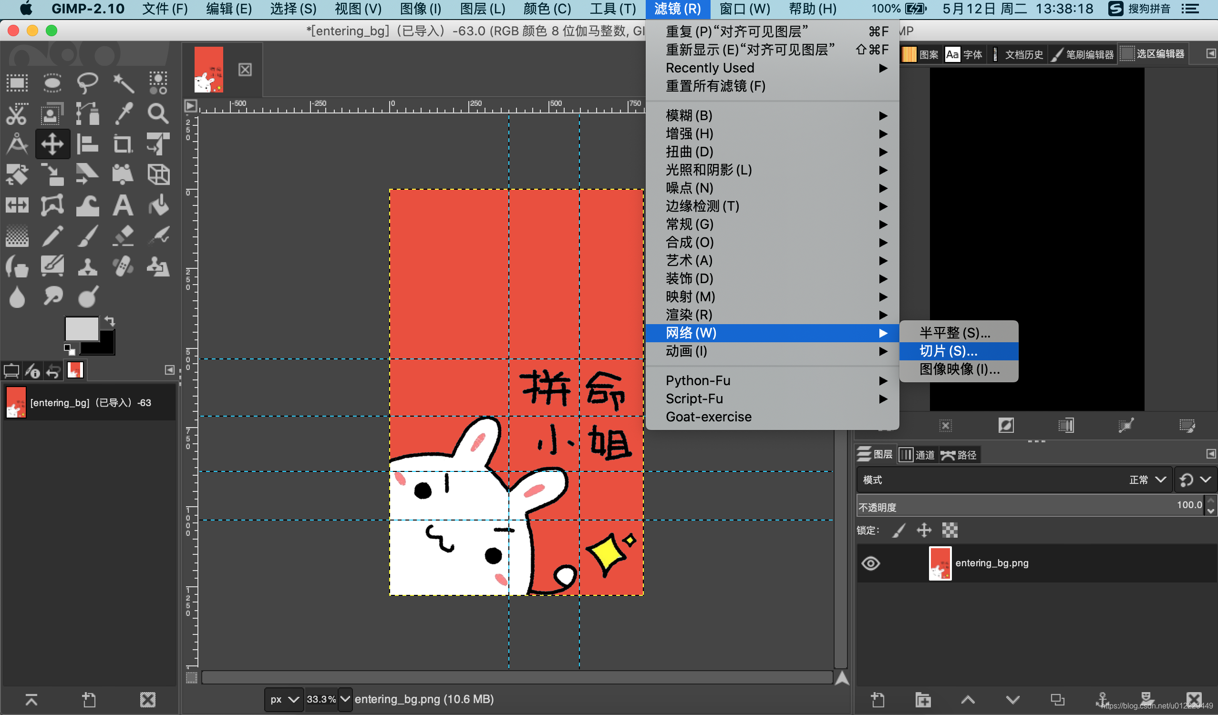Pick the Crop tool
This screenshot has width=1218, height=715.
coord(123,144)
